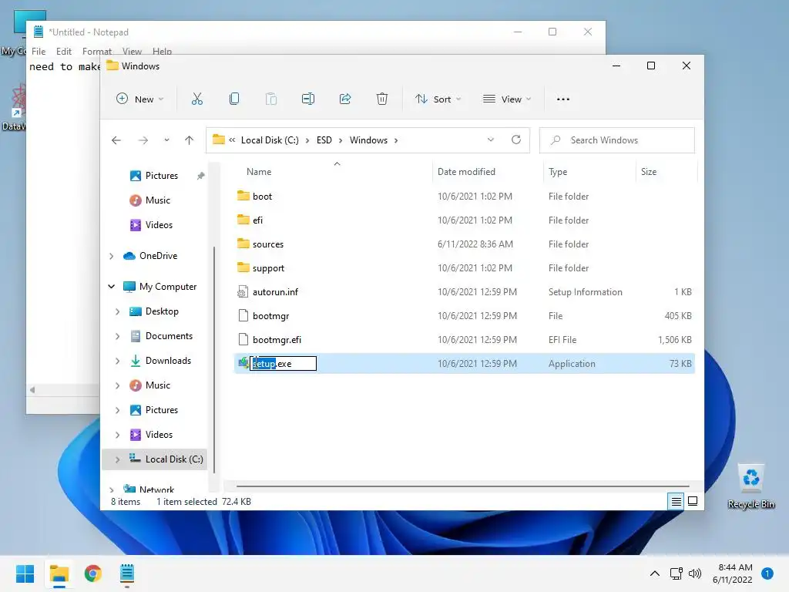The width and height of the screenshot is (789, 592).
Task: Select OneDrive in navigation pane
Action: pyautogui.click(x=158, y=256)
